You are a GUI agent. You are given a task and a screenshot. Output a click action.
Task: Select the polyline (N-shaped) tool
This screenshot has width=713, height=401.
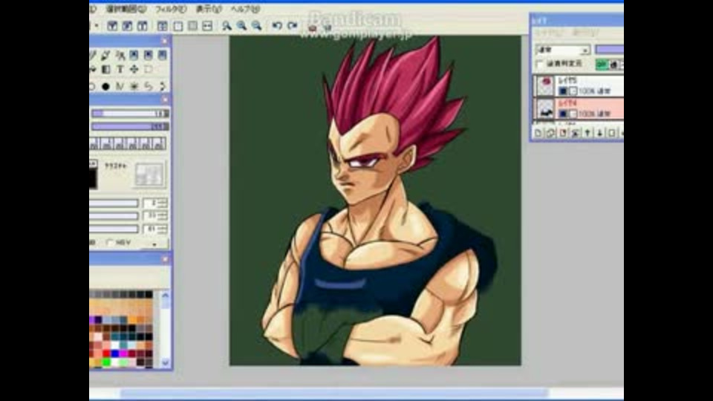(x=120, y=86)
